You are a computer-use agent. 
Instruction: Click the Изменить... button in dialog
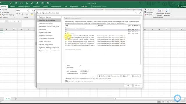(136, 76)
